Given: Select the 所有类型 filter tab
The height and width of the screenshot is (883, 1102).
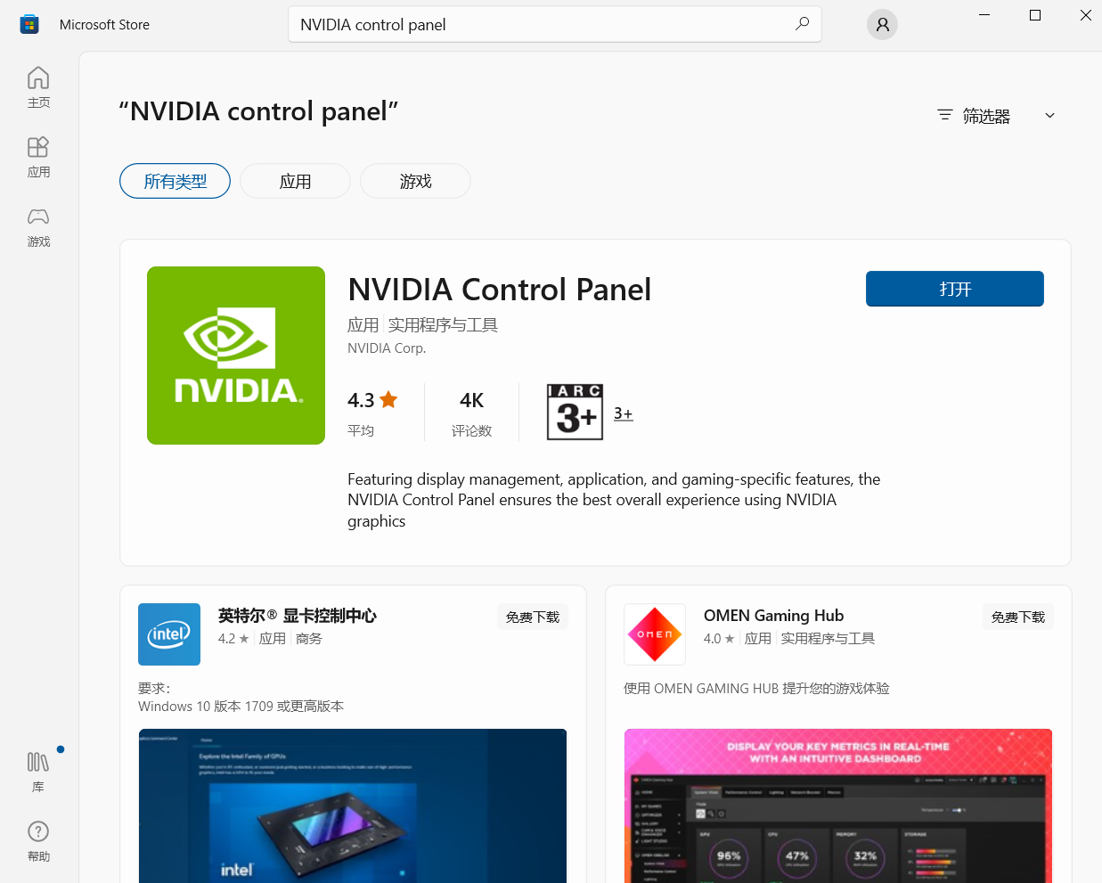Looking at the screenshot, I should point(175,181).
